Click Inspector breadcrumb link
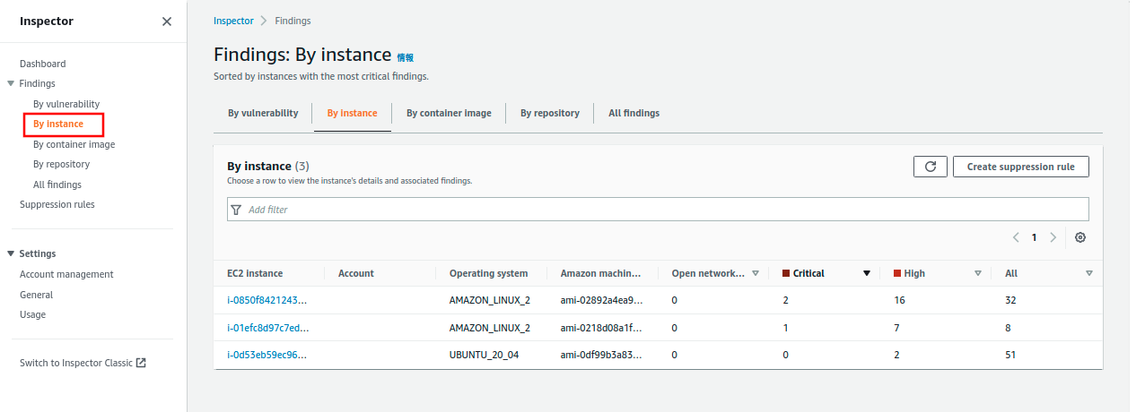 pos(233,21)
